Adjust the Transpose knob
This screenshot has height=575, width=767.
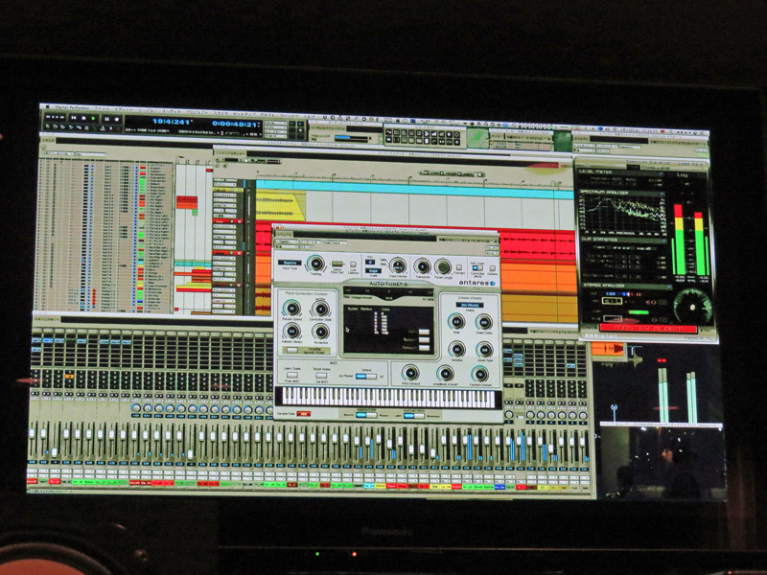422,266
